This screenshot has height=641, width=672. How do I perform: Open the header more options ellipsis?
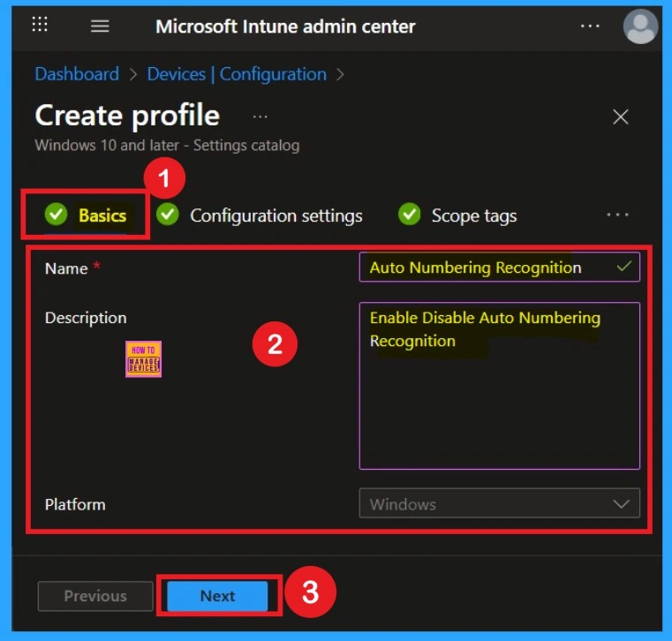[590, 26]
